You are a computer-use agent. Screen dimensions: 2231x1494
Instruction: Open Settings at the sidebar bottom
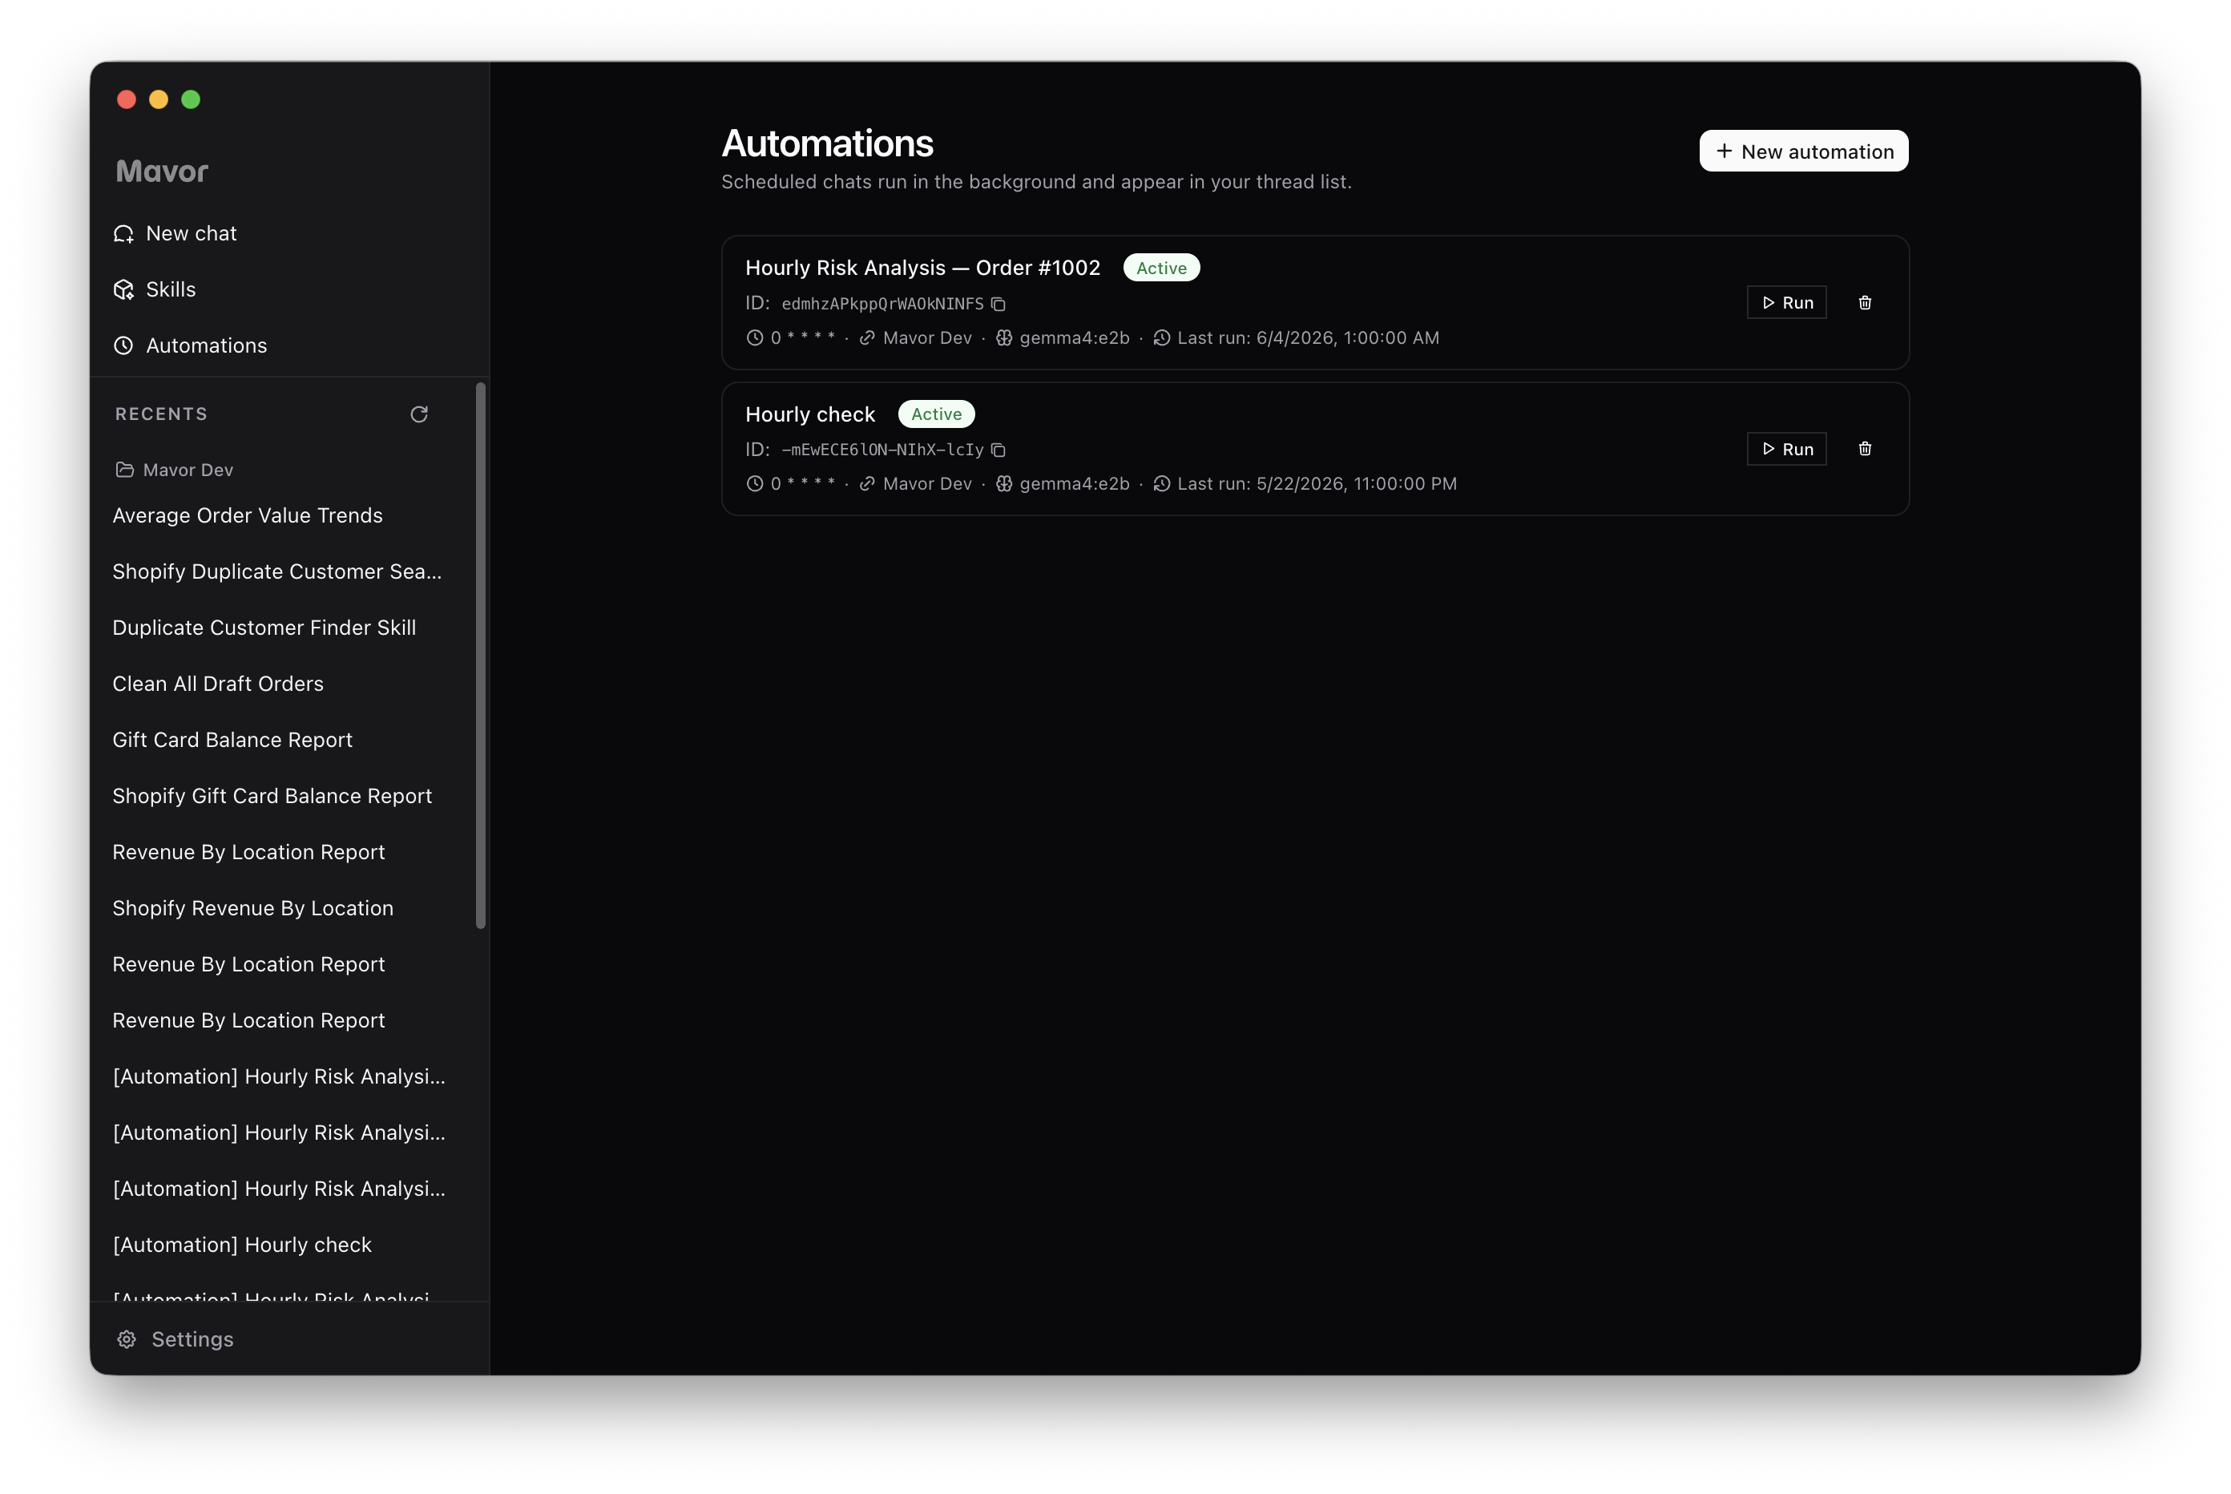[175, 1339]
